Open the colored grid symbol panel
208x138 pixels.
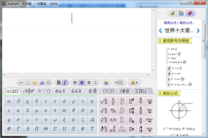[181, 13]
